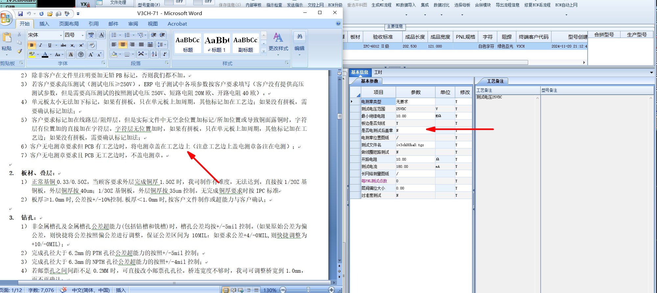Expand the bullet list dropdown arrow
657x293 pixels.
point(120,35)
